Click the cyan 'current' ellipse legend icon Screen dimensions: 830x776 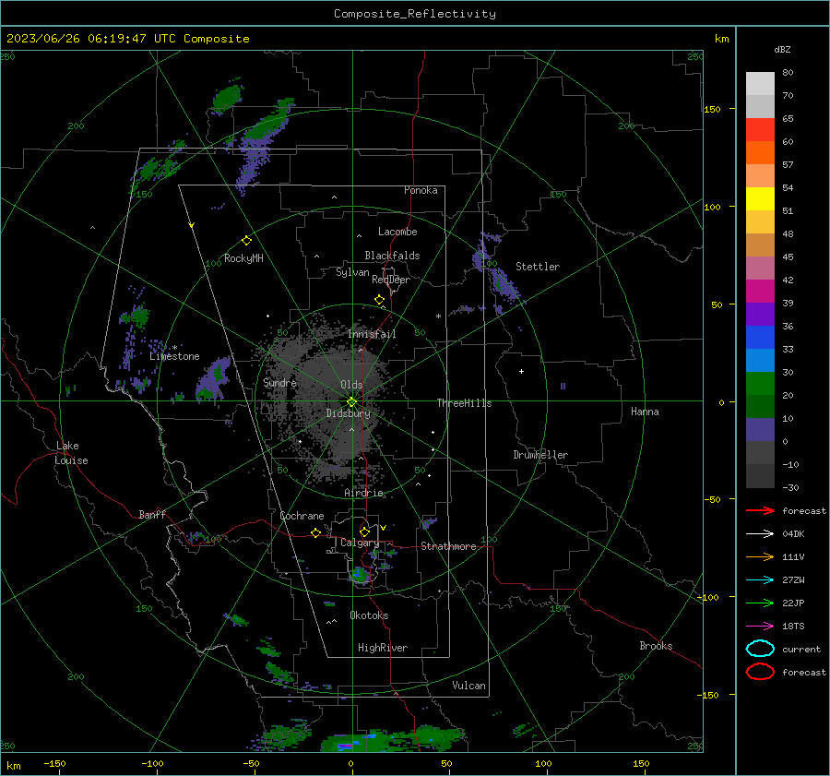point(760,649)
